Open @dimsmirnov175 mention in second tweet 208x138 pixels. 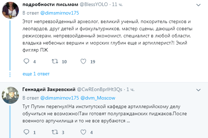pyautogui.click(x=59, y=98)
